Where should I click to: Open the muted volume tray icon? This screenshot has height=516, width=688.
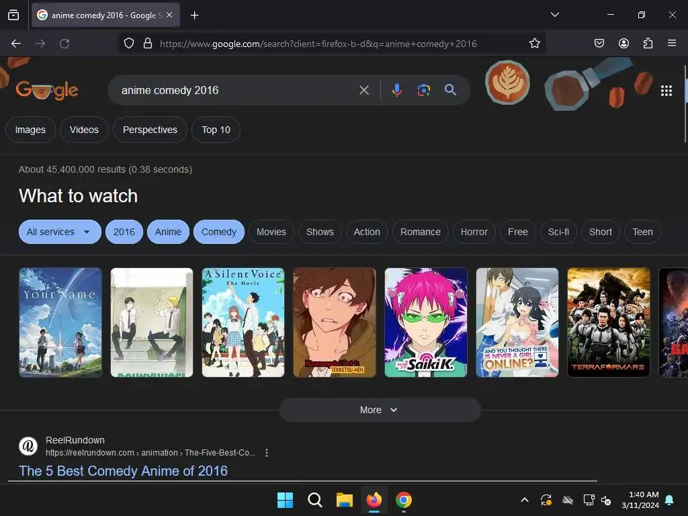(606, 500)
